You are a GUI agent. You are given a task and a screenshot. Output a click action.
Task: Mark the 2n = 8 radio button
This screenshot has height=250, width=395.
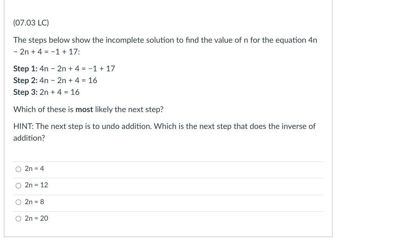18,202
